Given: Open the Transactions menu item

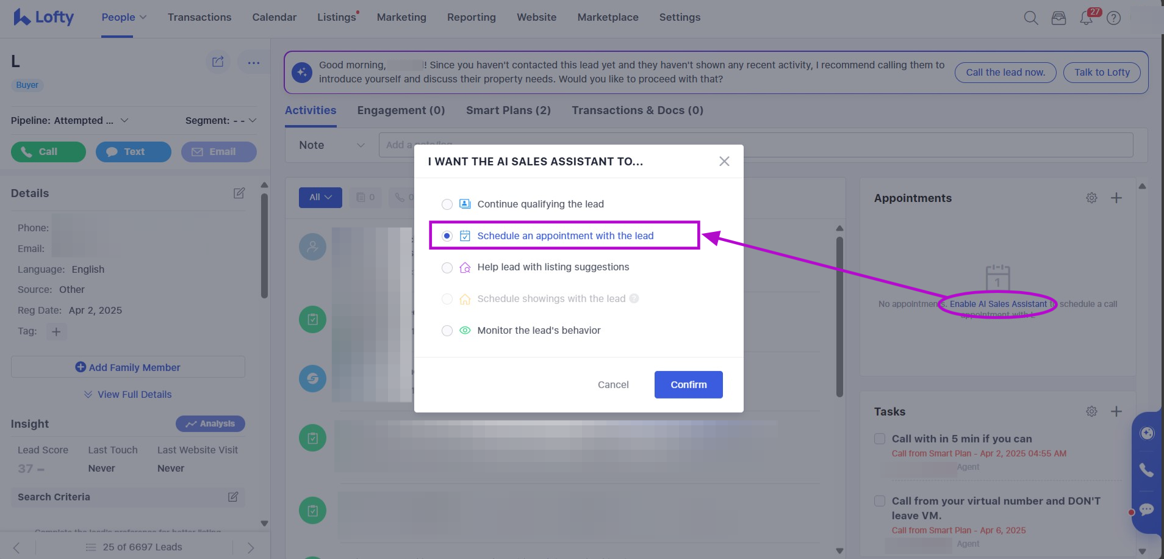Looking at the screenshot, I should [x=199, y=17].
